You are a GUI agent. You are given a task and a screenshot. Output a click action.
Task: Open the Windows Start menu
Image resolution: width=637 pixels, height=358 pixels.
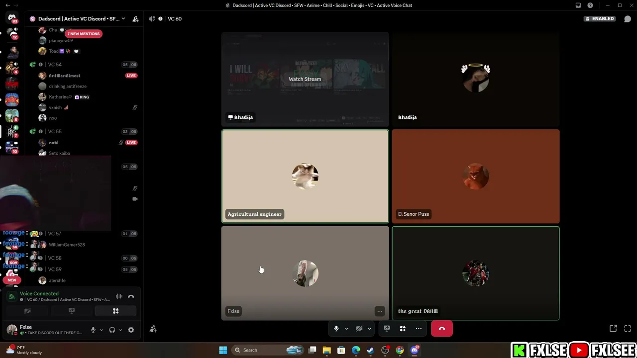[223, 350]
